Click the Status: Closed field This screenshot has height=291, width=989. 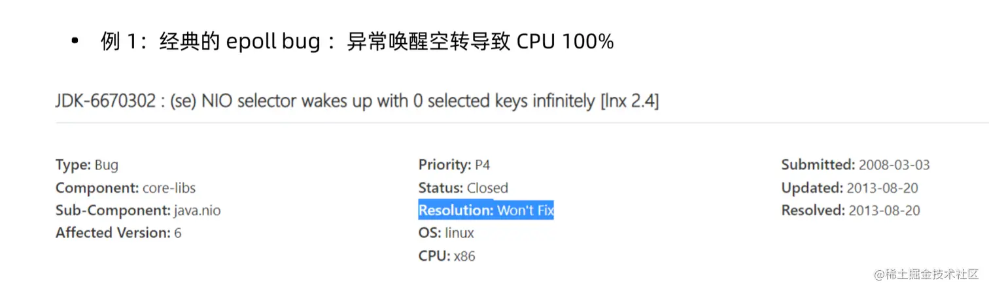click(x=463, y=188)
